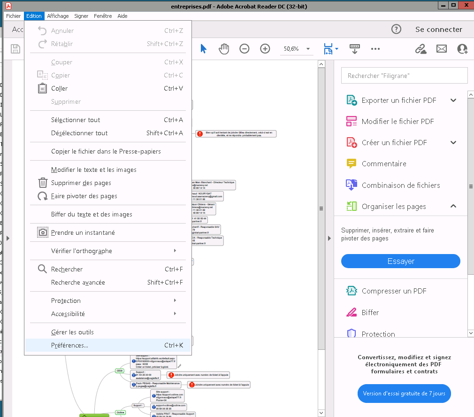
Task: Open the fit page width tool
Action: coord(328,49)
